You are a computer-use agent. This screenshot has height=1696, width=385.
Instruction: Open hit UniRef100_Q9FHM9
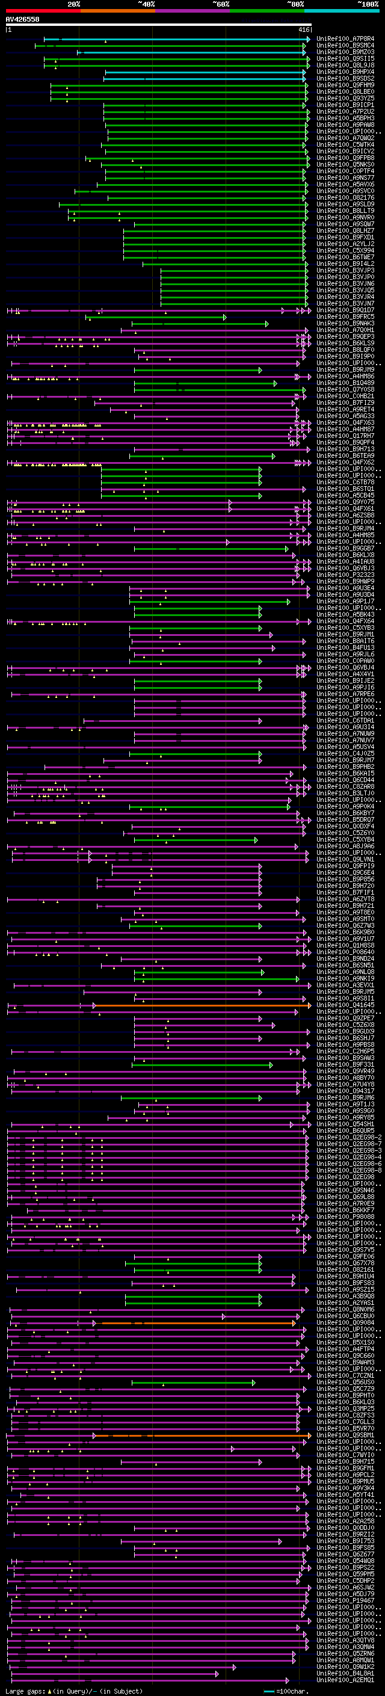tap(345, 85)
